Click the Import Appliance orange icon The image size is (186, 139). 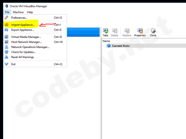tap(6, 25)
